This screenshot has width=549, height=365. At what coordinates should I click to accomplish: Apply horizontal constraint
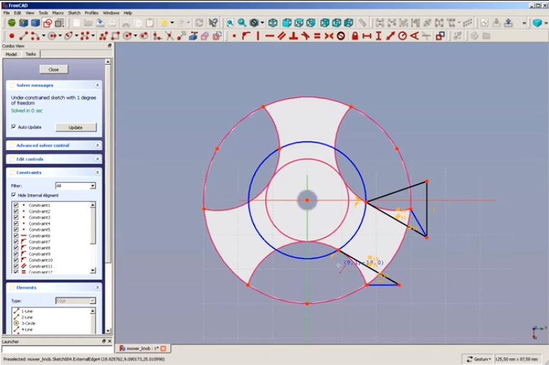coord(270,36)
